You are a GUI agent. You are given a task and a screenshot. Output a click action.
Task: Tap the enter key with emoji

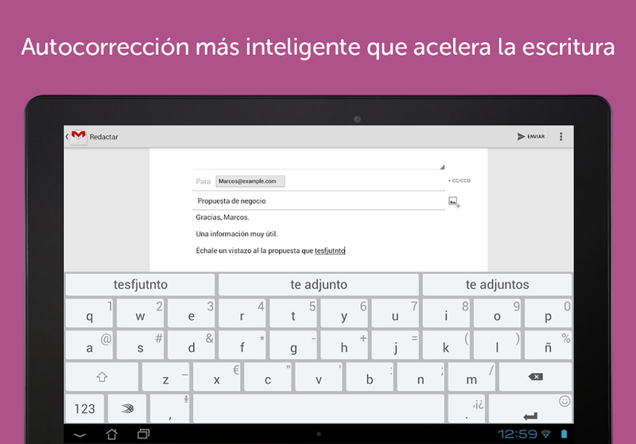point(531,409)
